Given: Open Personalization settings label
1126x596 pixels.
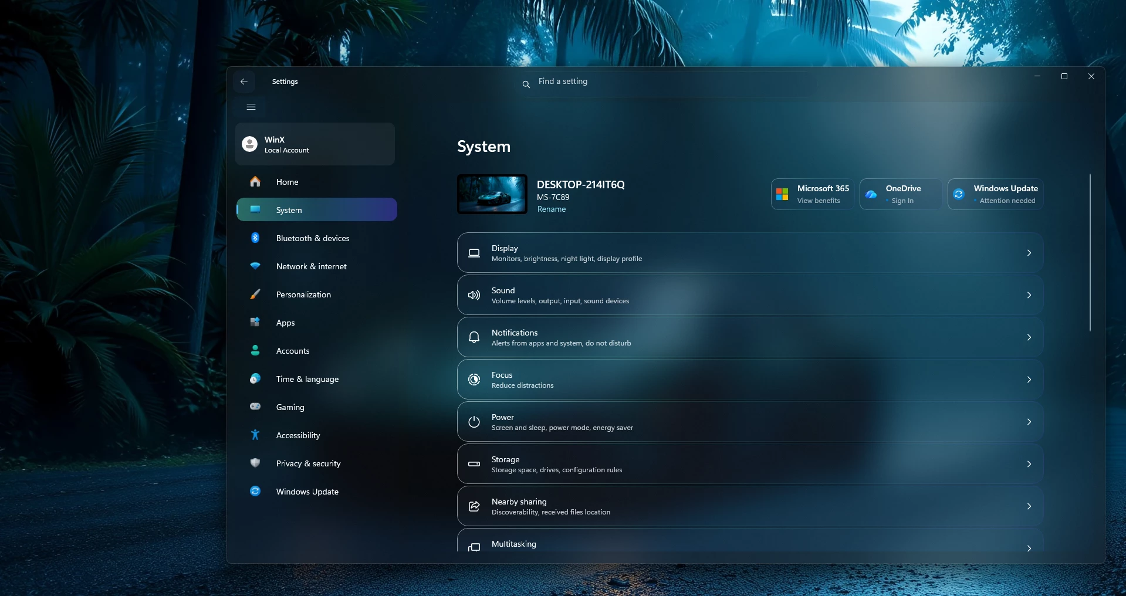Looking at the screenshot, I should pyautogui.click(x=303, y=294).
